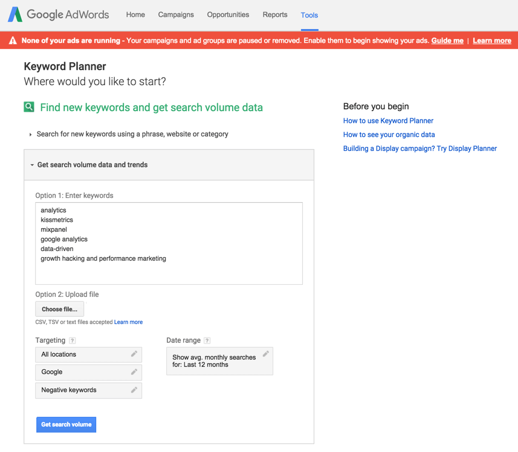
Task: Open How to see your organic data
Action: pos(389,135)
